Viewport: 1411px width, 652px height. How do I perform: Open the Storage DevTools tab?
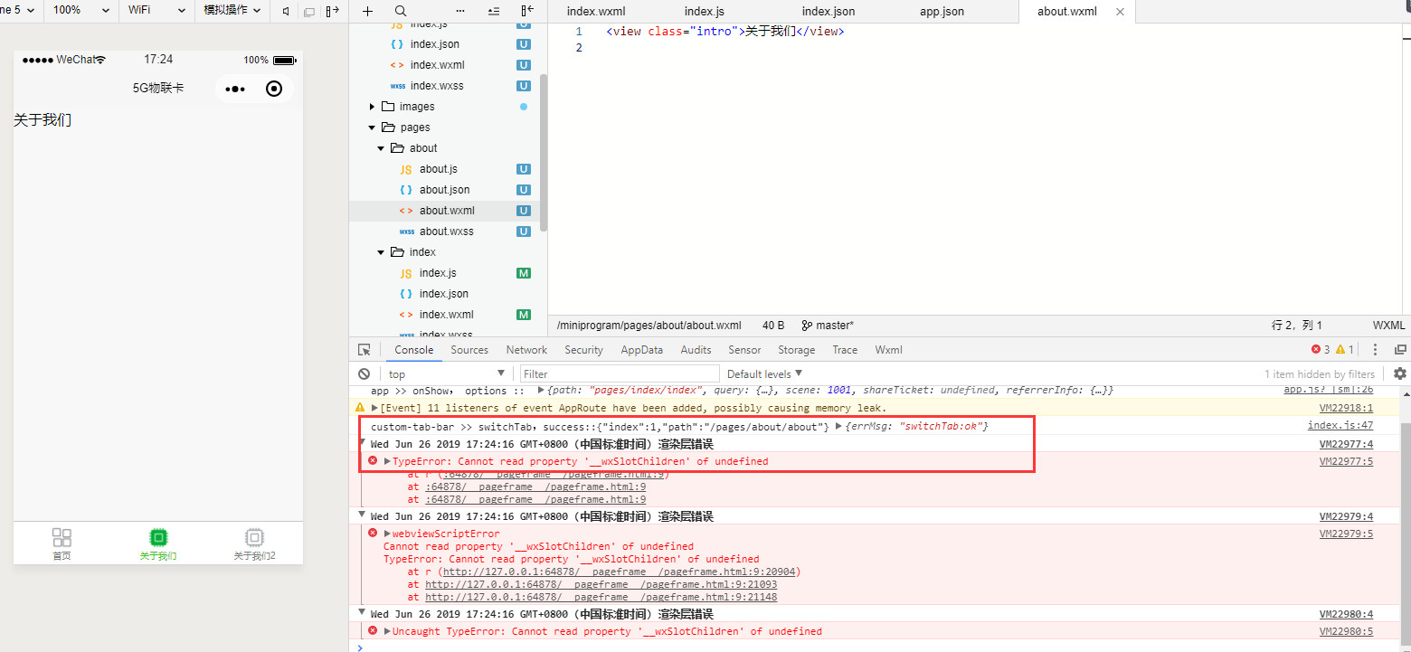pos(796,350)
